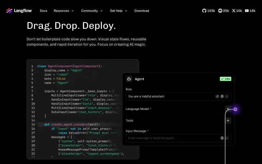Click the 'Tools' label in Agent card

point(129,120)
